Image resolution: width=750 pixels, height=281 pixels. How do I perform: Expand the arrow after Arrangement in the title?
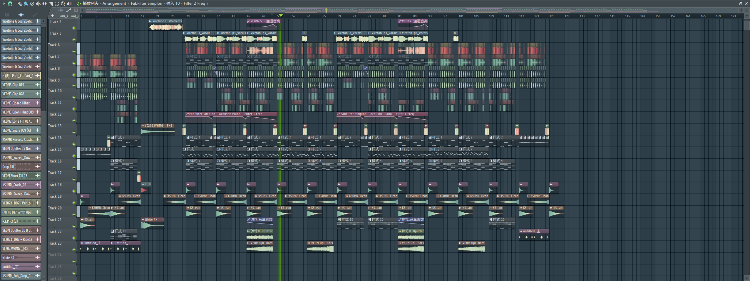pyautogui.click(x=128, y=4)
